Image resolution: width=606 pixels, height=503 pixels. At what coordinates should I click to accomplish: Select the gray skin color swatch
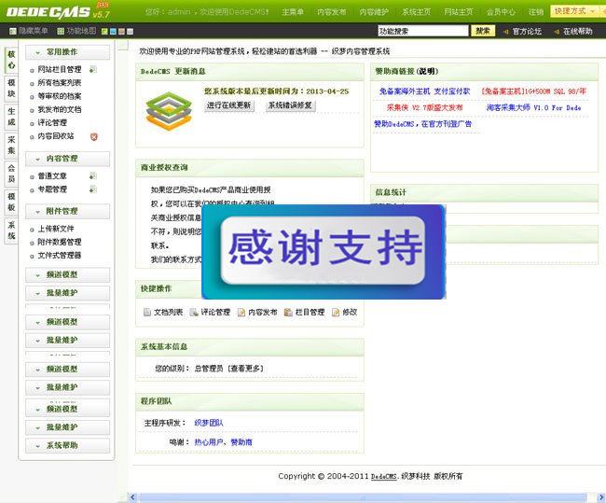pos(130,32)
